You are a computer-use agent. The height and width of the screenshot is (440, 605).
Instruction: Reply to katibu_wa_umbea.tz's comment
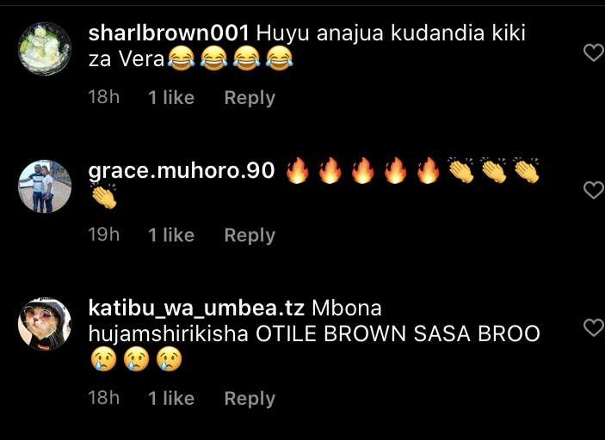click(x=250, y=398)
